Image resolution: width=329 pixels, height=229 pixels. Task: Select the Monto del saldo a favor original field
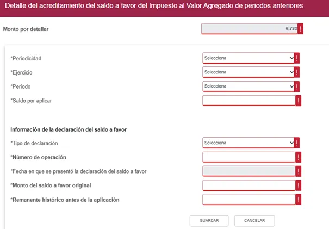249,185
